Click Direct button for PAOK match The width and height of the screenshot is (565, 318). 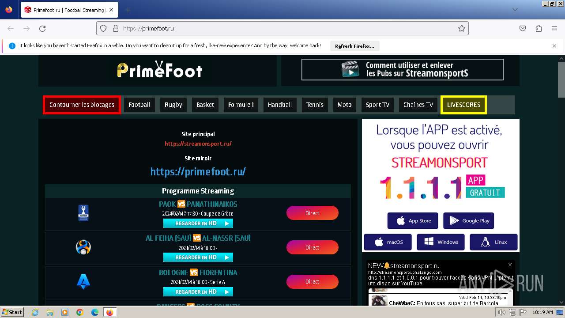[313, 213]
